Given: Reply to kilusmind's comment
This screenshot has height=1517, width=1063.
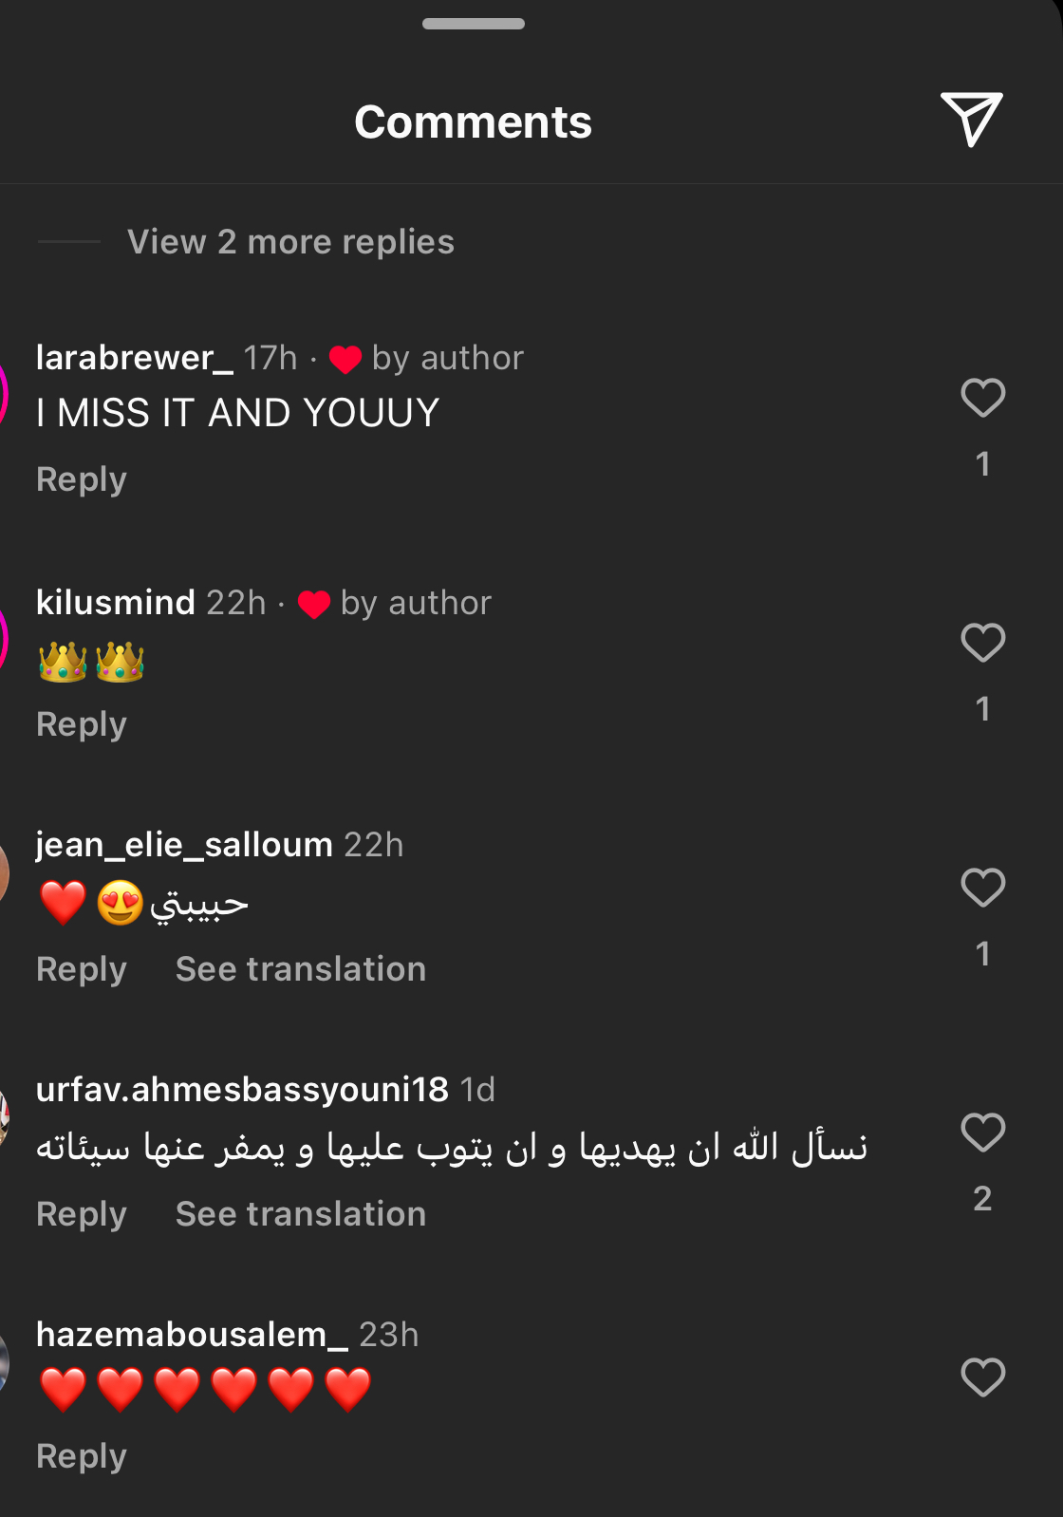Looking at the screenshot, I should coord(82,724).
